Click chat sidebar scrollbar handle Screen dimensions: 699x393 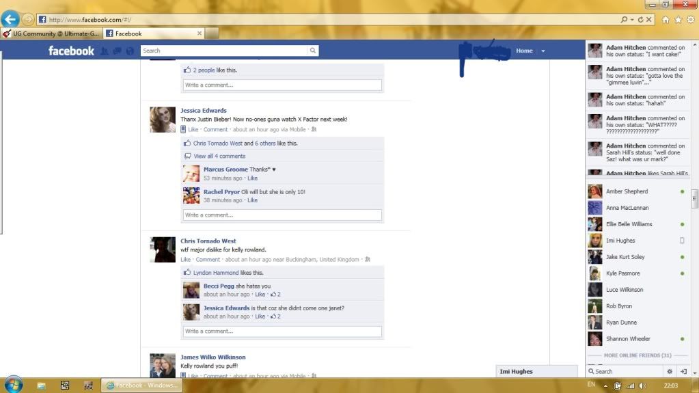(694, 199)
